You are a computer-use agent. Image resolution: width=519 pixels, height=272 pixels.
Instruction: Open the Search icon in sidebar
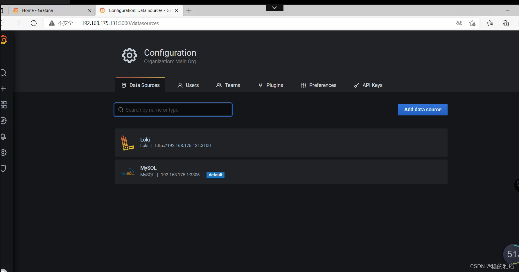(x=3, y=73)
